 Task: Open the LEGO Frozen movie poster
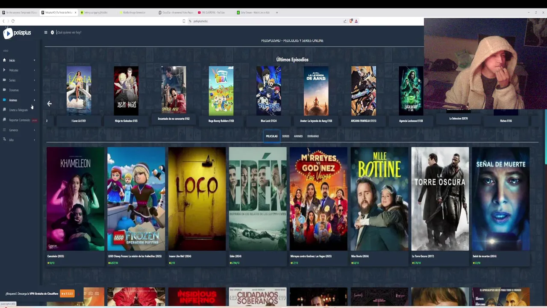tap(136, 199)
